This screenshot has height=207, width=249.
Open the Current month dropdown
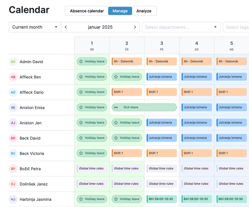click(x=35, y=27)
